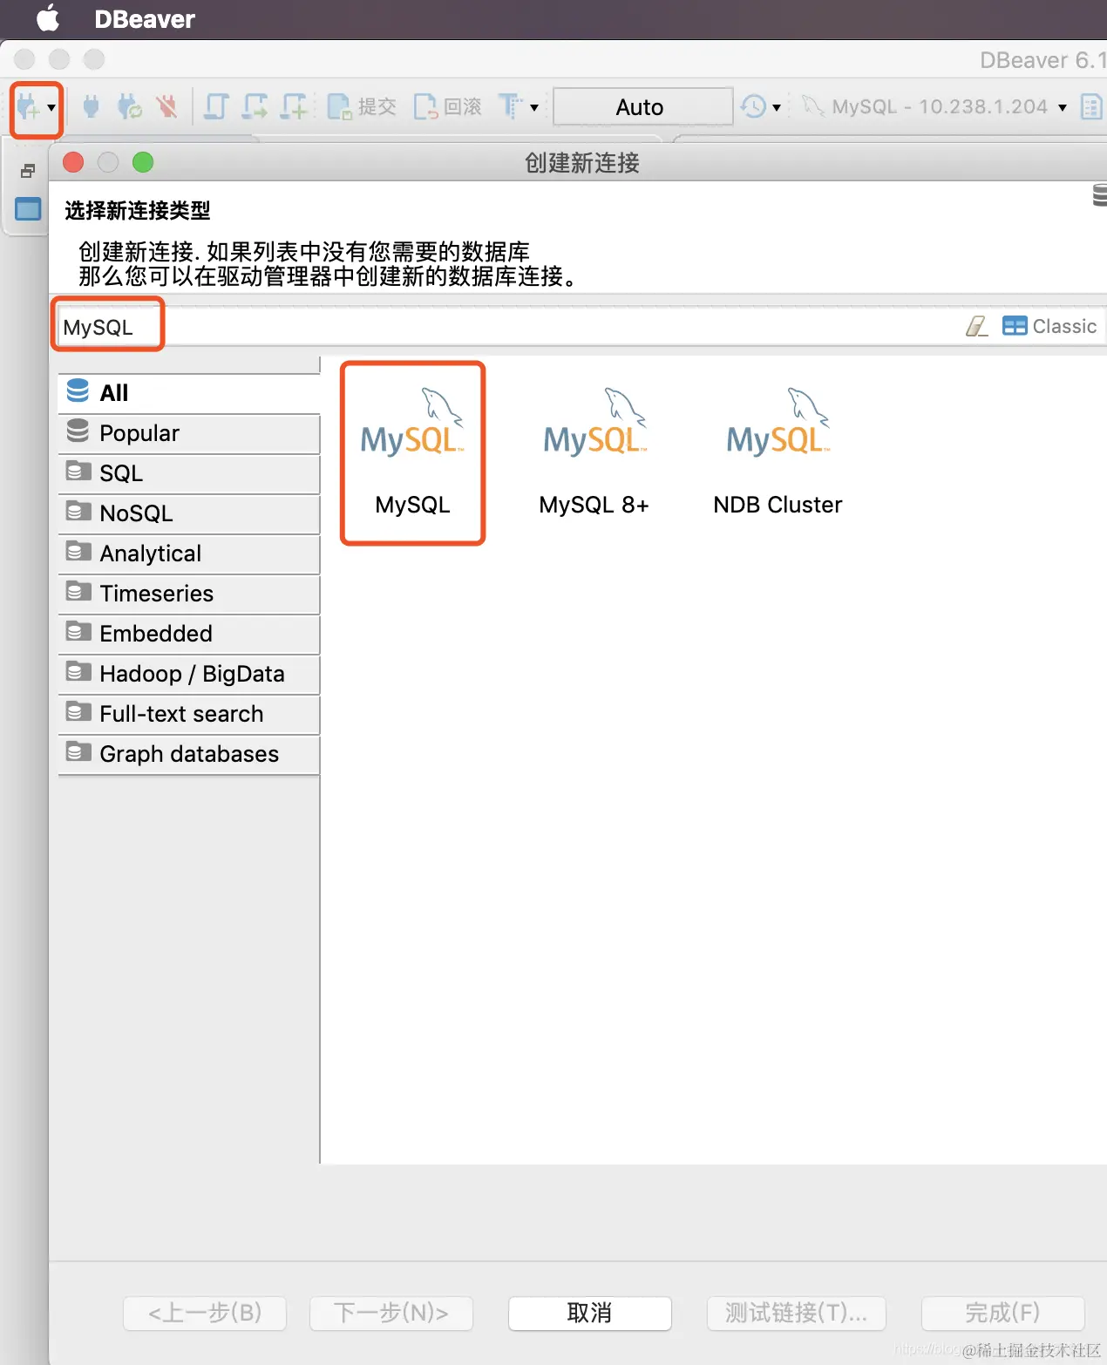
Task: Open the transaction mode dropdown arrow
Action: pyautogui.click(x=534, y=108)
